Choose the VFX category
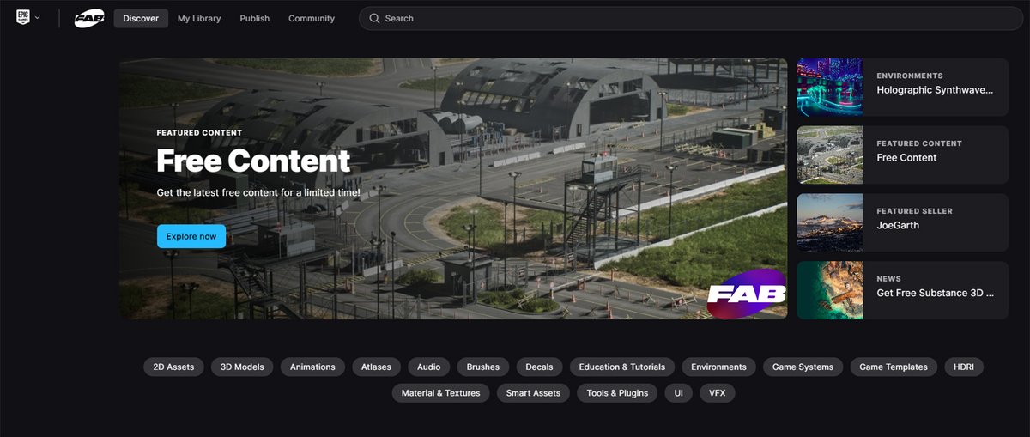 pos(717,393)
